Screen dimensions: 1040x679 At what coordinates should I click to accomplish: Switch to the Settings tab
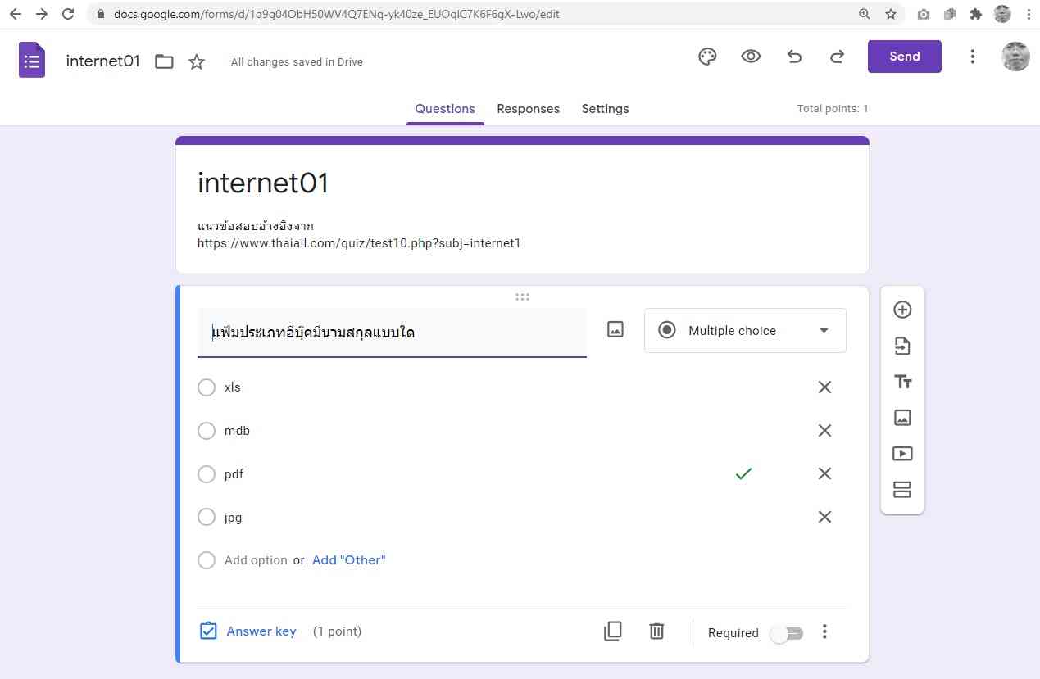click(605, 109)
